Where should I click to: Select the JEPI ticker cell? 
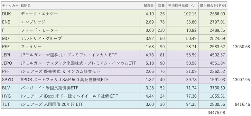(10, 55)
